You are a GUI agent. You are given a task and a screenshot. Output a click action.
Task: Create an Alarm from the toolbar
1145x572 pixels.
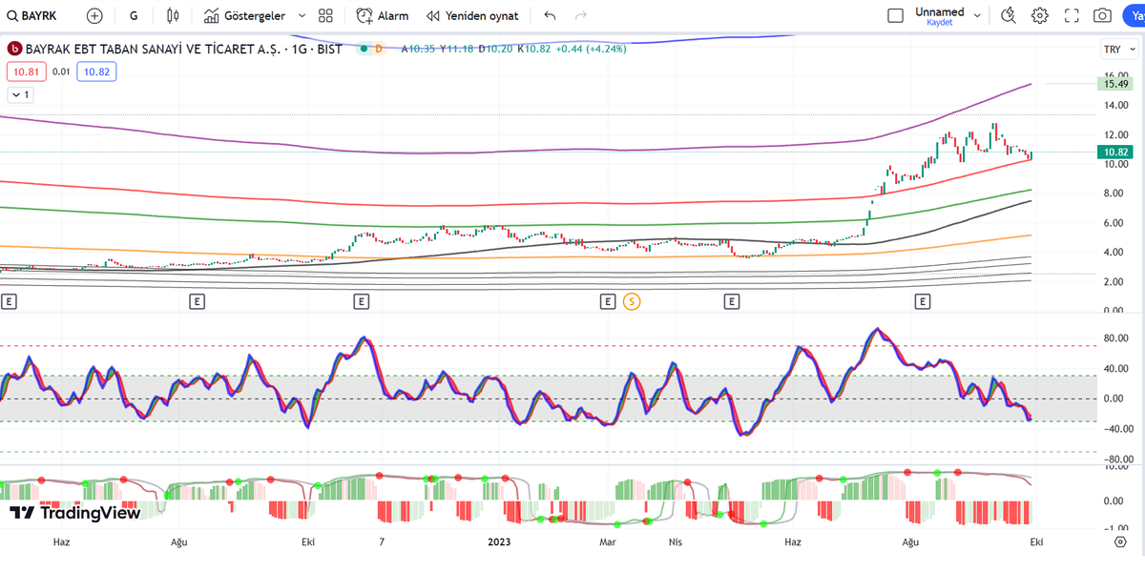(382, 16)
